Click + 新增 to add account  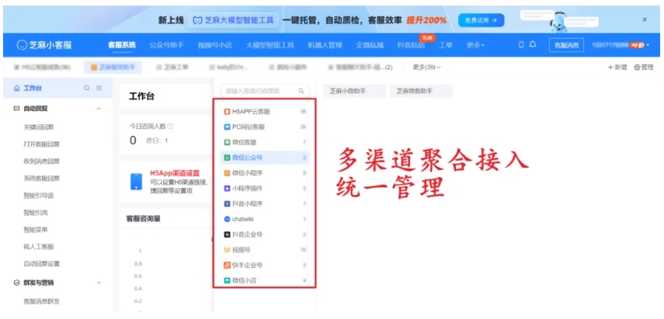[617, 68]
